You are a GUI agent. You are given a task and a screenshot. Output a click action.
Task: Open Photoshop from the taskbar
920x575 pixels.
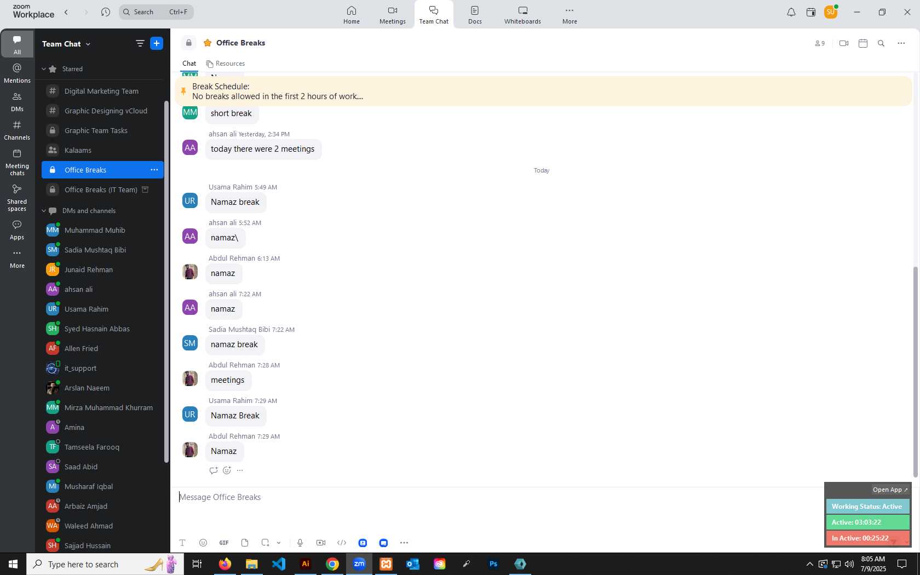pos(493,564)
